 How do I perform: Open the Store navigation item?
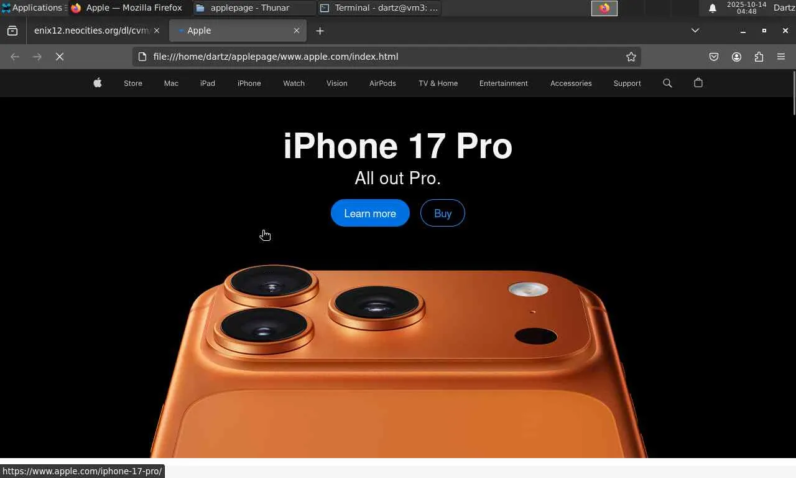(x=133, y=83)
